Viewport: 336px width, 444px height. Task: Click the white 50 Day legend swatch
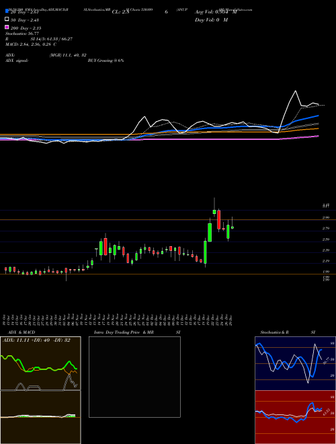(7, 20)
